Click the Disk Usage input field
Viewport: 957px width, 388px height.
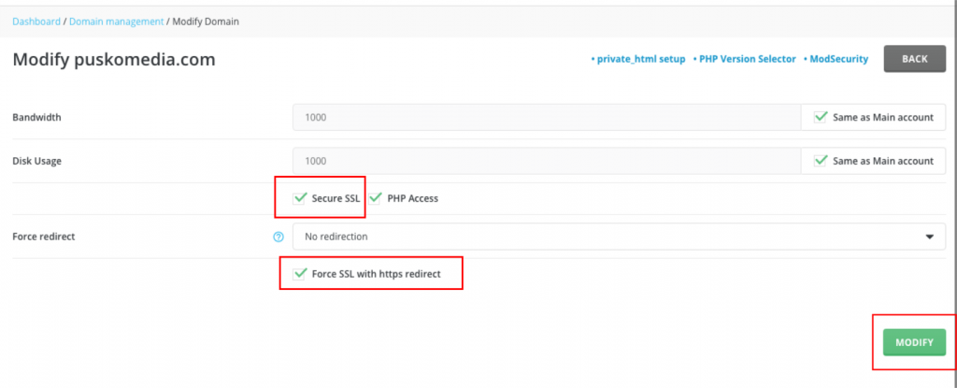pos(547,161)
